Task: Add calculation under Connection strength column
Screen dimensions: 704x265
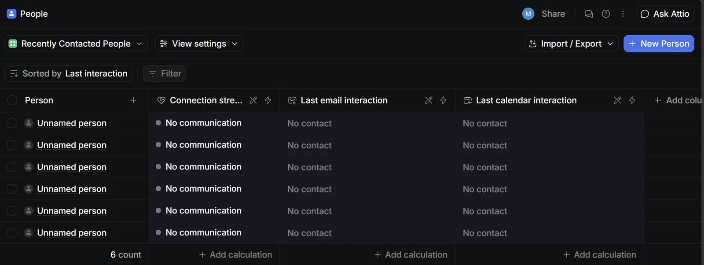Action: (235, 254)
